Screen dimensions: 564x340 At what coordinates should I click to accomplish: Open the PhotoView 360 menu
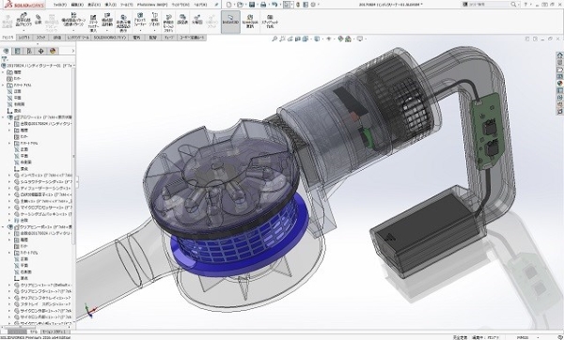click(152, 5)
